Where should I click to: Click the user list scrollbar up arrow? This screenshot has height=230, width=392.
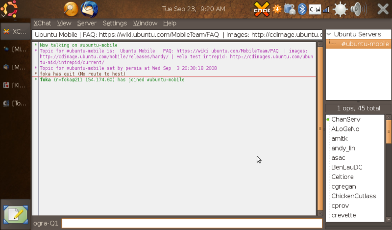tap(389, 117)
